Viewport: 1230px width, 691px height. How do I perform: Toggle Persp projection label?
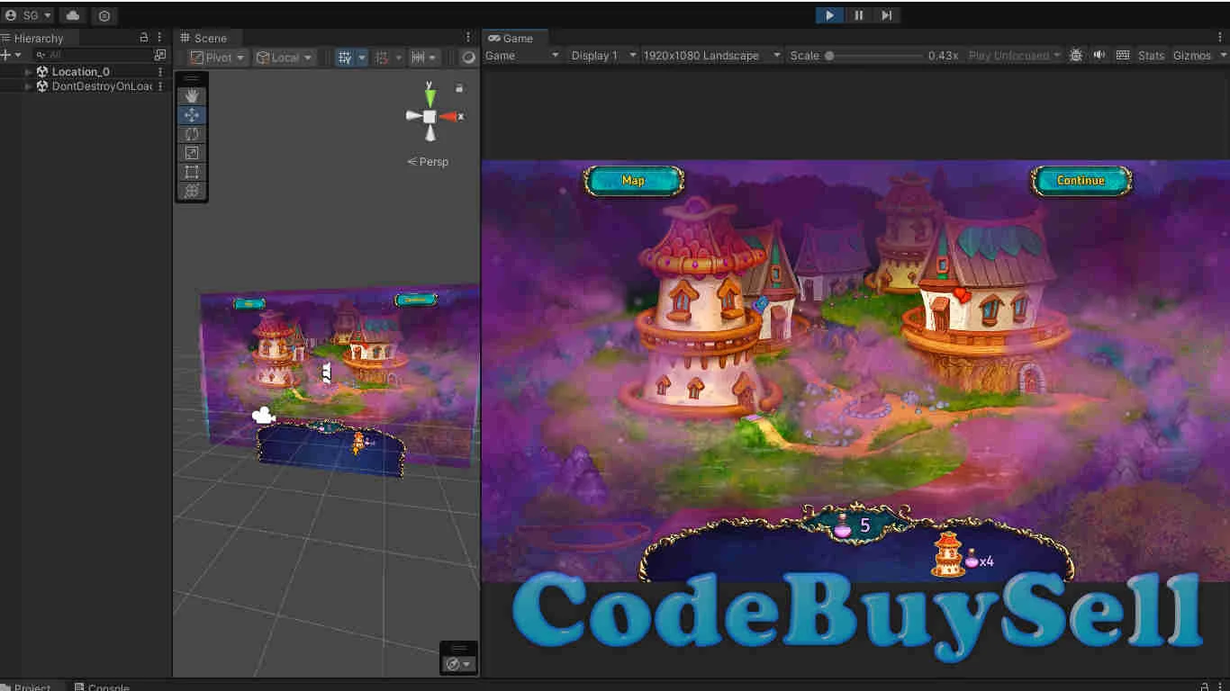tap(428, 162)
